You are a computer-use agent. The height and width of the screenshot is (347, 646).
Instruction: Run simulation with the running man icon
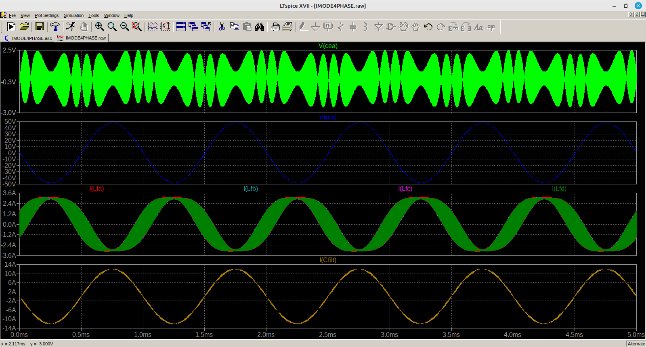[x=71, y=27]
